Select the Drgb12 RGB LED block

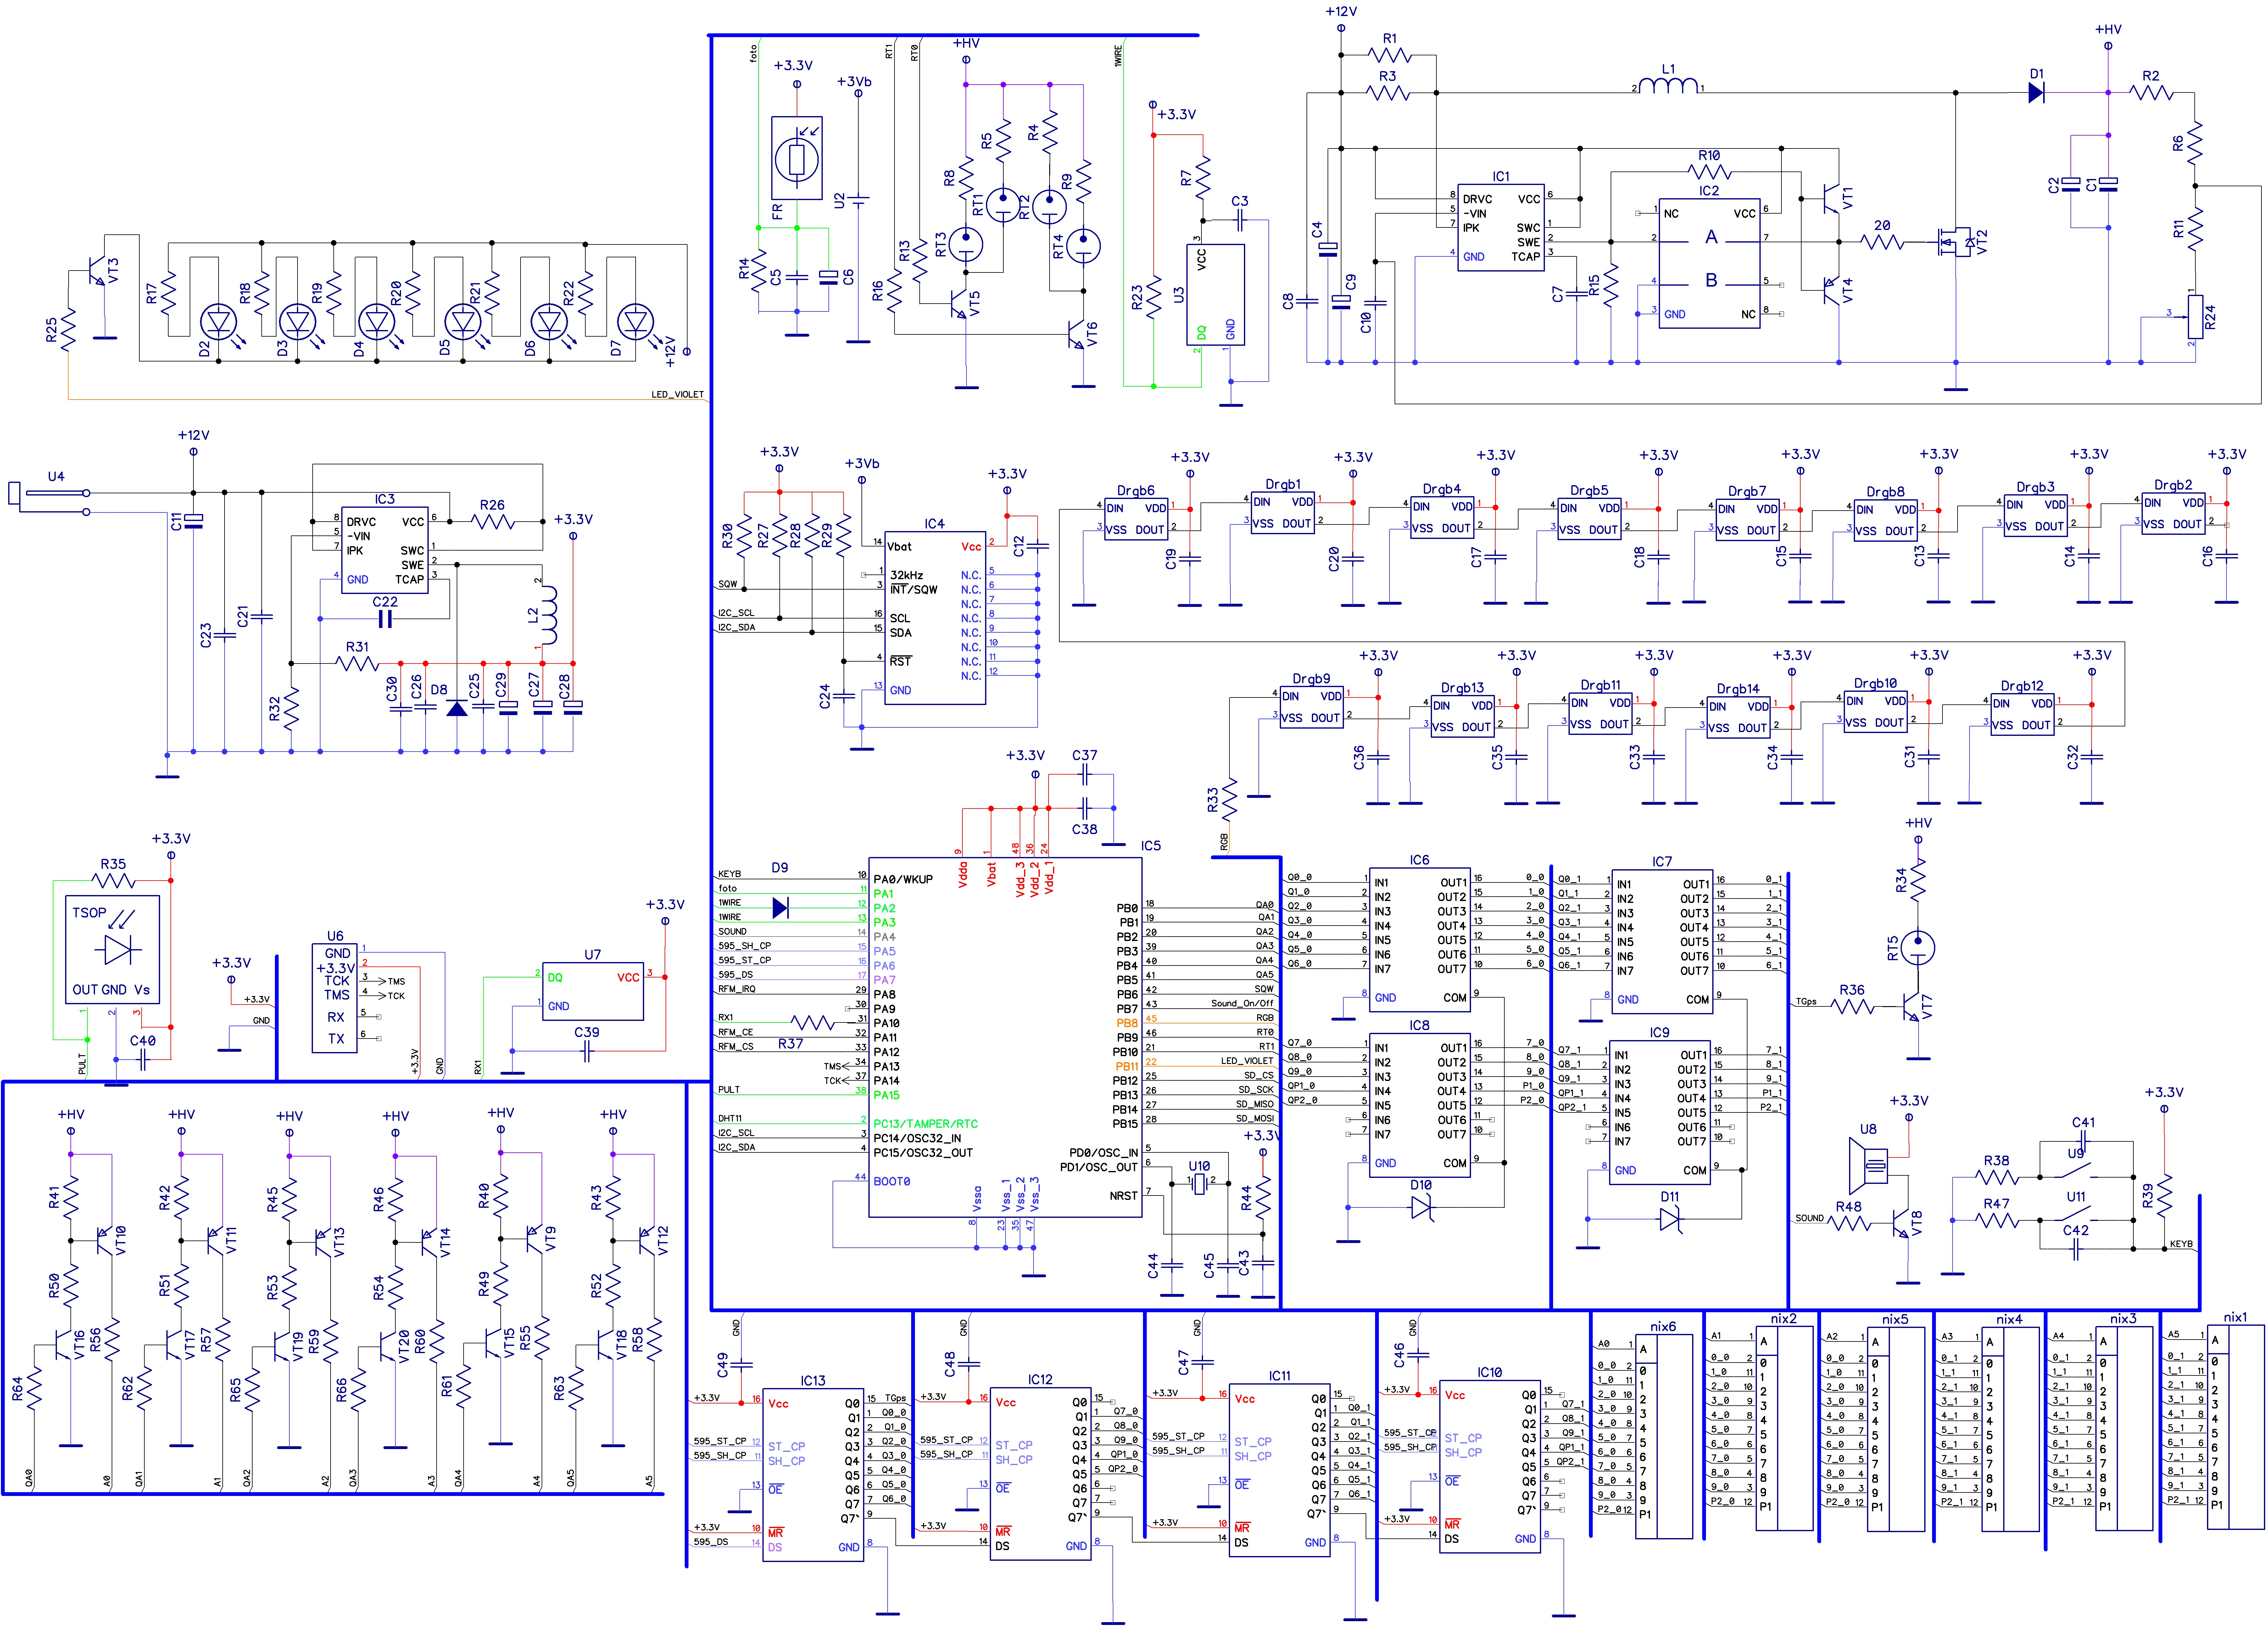point(2022,714)
